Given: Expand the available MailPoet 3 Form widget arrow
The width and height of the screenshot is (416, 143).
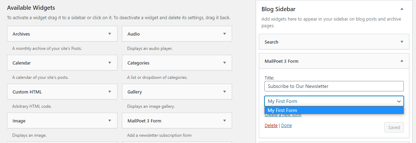Looking at the screenshot, I should pos(224,121).
